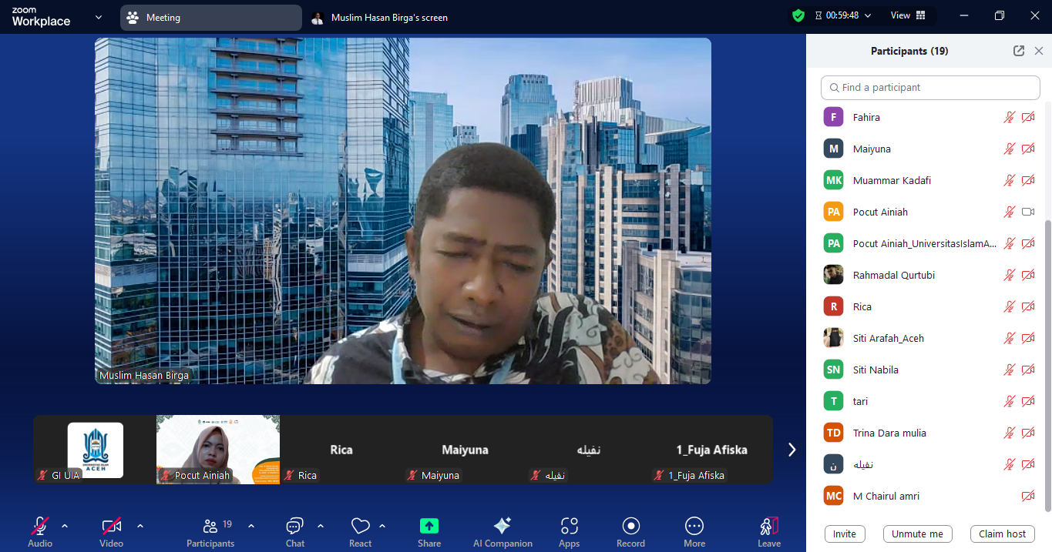Start camera with the Video button

(111, 532)
